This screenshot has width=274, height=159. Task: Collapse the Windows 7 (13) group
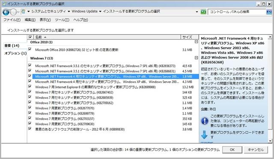[x=196, y=58]
